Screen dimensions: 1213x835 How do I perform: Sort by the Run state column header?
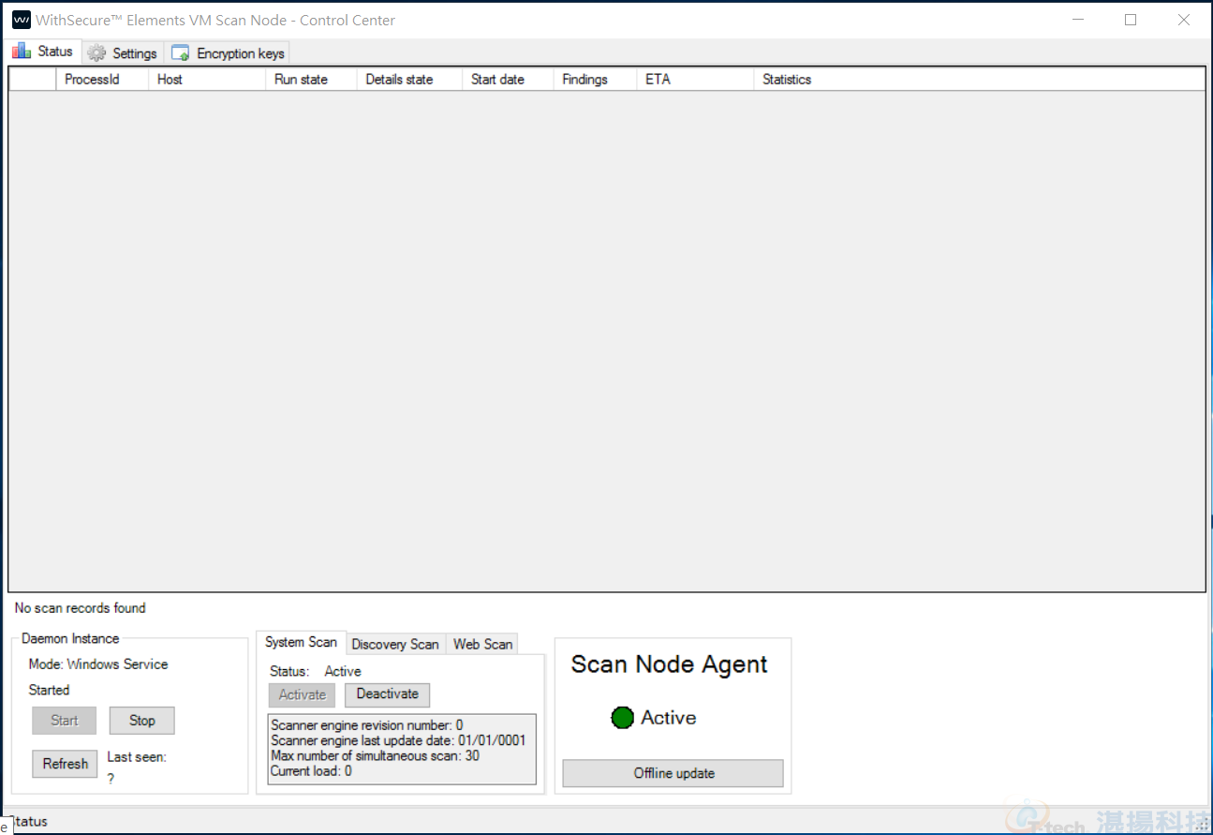coord(312,80)
